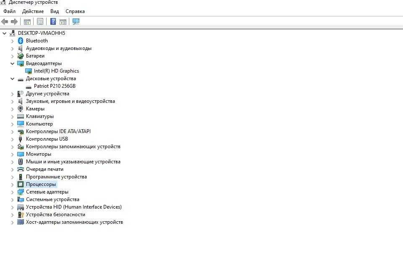Open the Вид menu
Viewport: 403px width, 280px height.
[55, 11]
